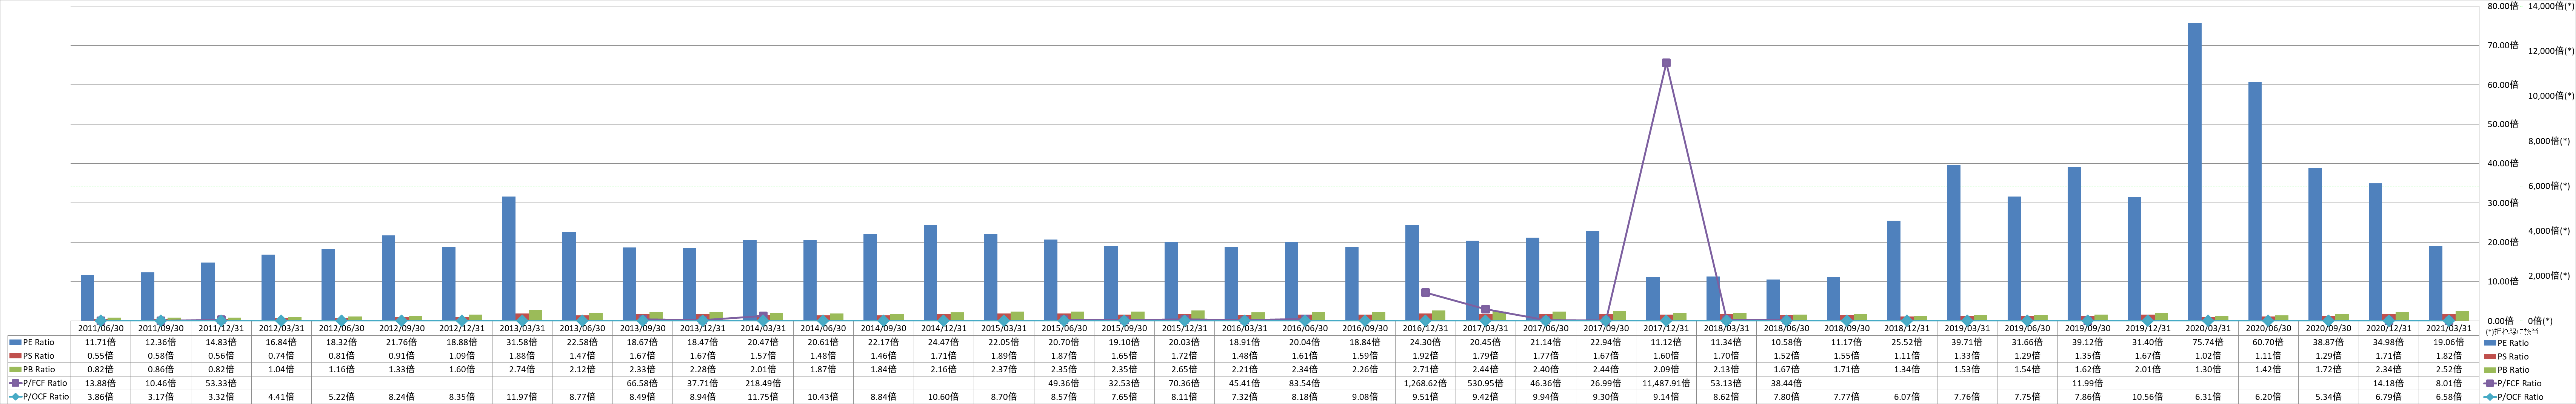
Task: Click the 2012/03/31 date column header
Action: [x=281, y=328]
